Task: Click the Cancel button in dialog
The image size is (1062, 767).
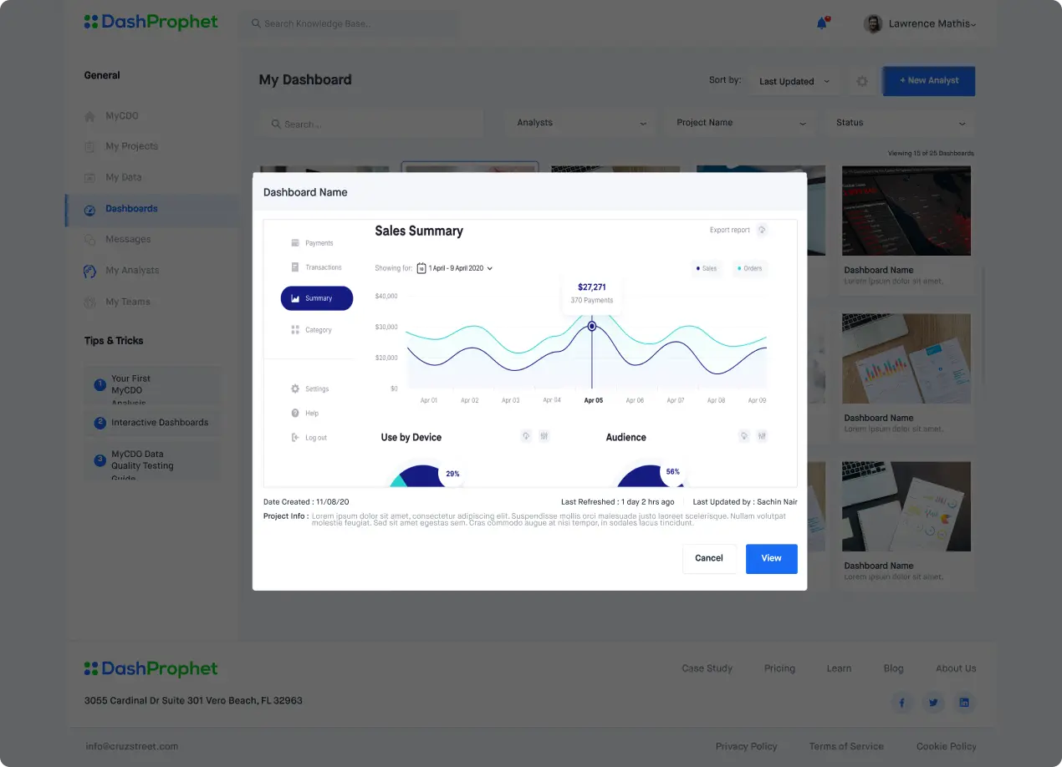Action: click(709, 558)
